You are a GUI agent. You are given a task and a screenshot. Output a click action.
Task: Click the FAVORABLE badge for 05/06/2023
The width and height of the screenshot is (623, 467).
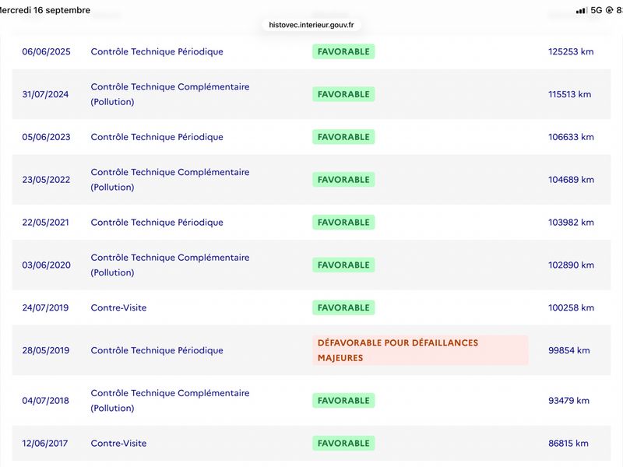coord(343,137)
